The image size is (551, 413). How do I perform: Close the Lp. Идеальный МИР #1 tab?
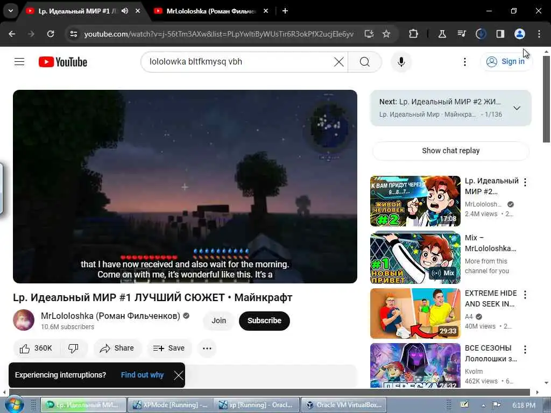138,11
